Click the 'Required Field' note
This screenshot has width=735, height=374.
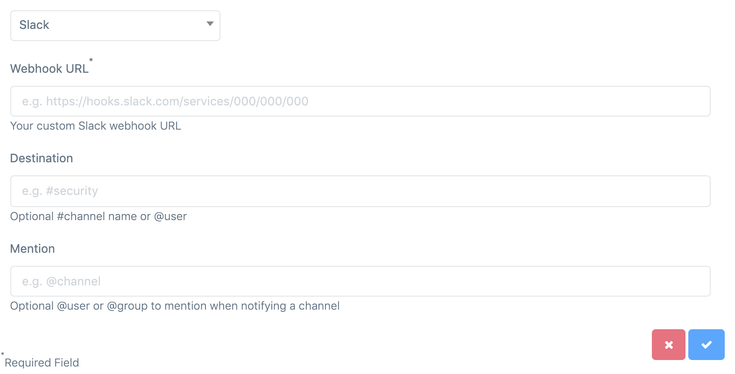click(42, 362)
